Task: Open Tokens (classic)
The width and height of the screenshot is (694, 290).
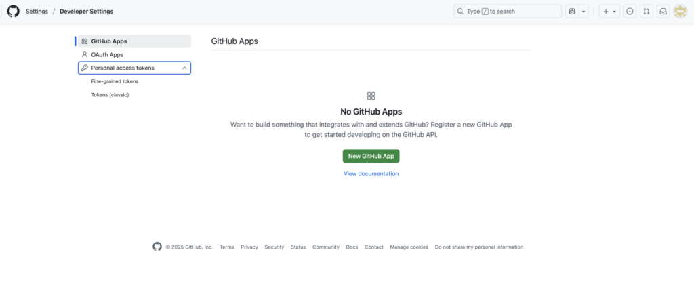Action: tap(110, 95)
